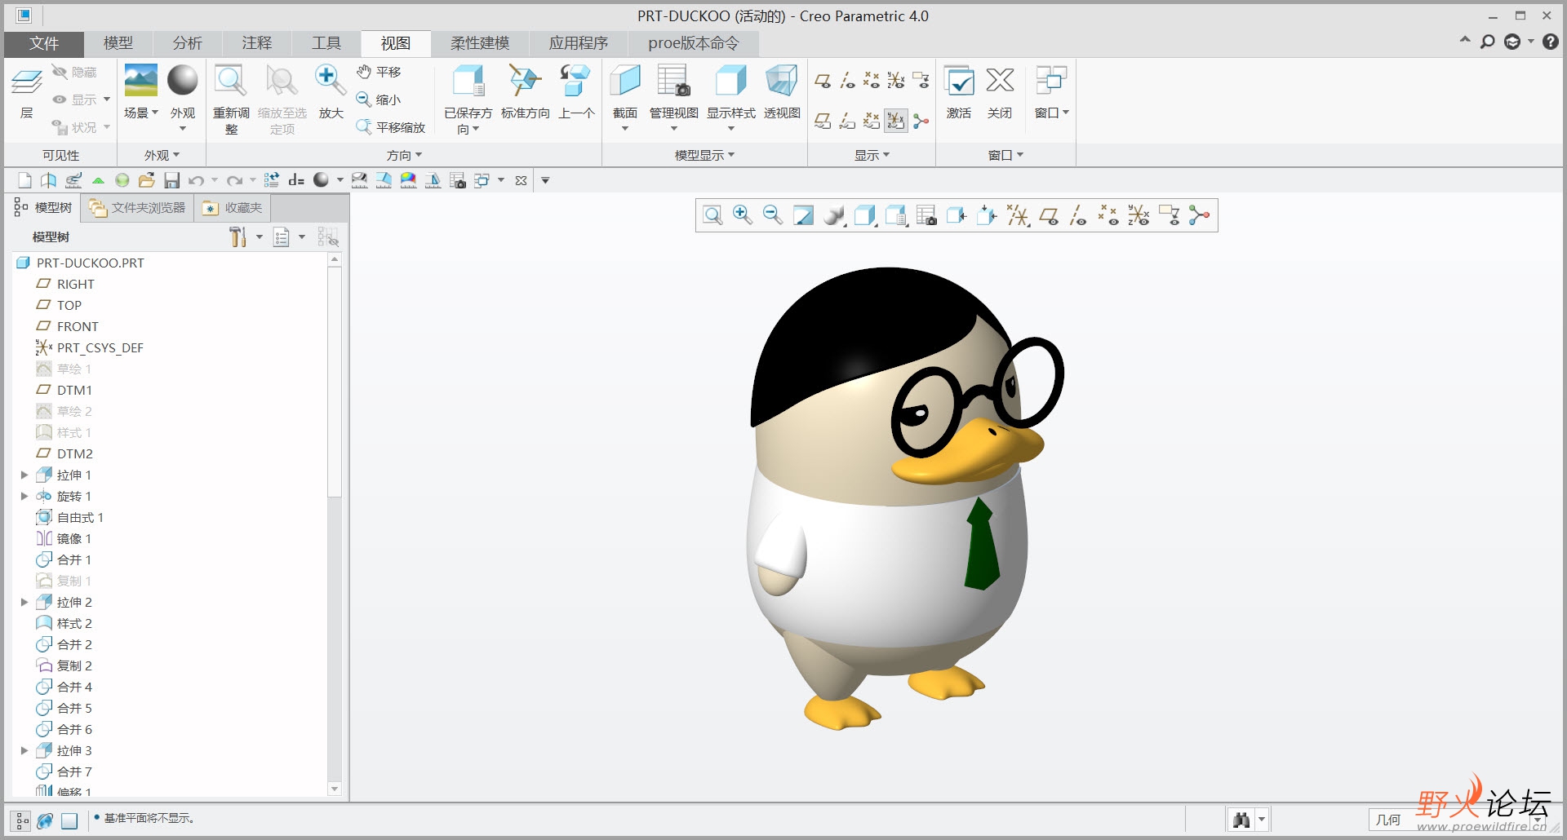Toggle csys display in graphics toolbar
This screenshot has height=840, width=1567.
(1139, 215)
